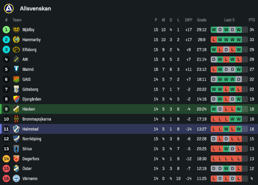The width and height of the screenshot is (258, 185).
Task: Click the Allsvenskan title text
Action: tap(35, 8)
